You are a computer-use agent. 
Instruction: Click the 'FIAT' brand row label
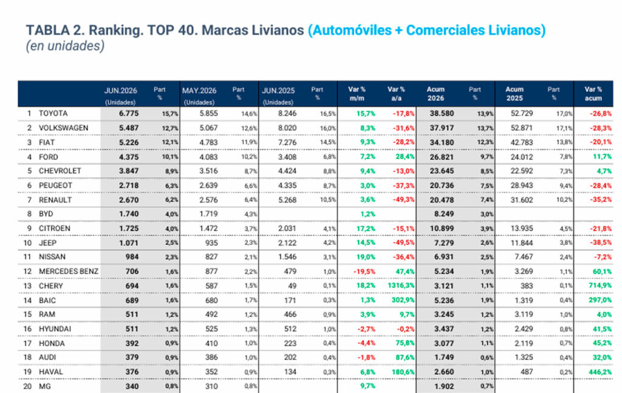47,143
